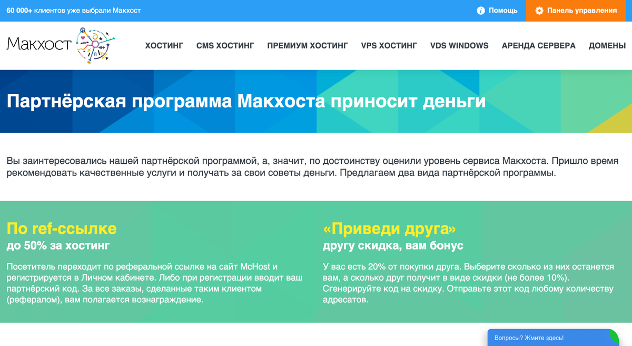Select VPS ХОСТИНГ in navigation

(389, 46)
